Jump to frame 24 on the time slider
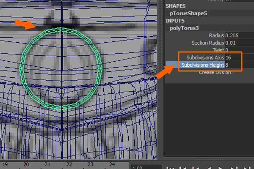The height and width of the screenshot is (169, 254). pos(112,164)
